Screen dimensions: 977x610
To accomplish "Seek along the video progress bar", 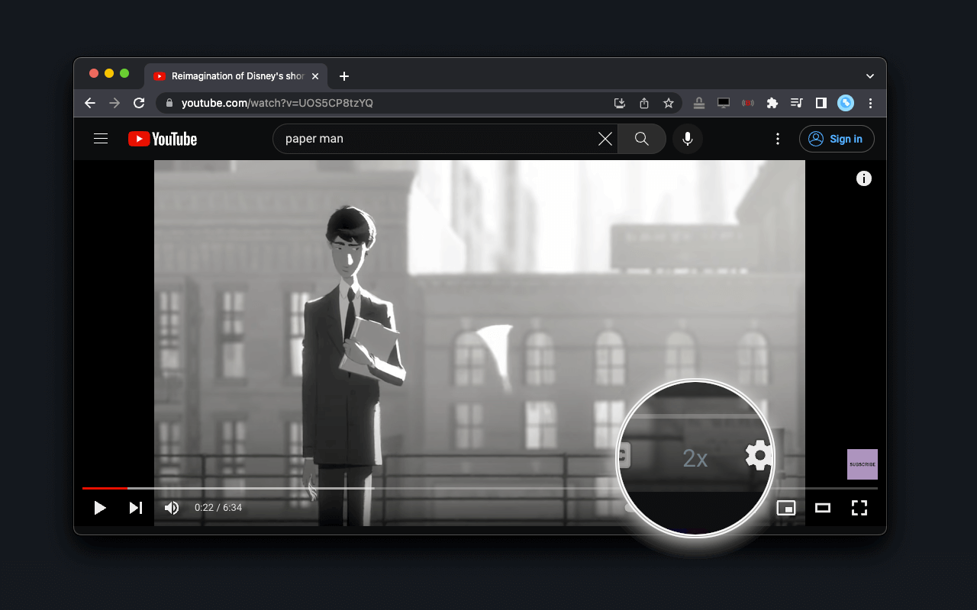I will click(480, 488).
